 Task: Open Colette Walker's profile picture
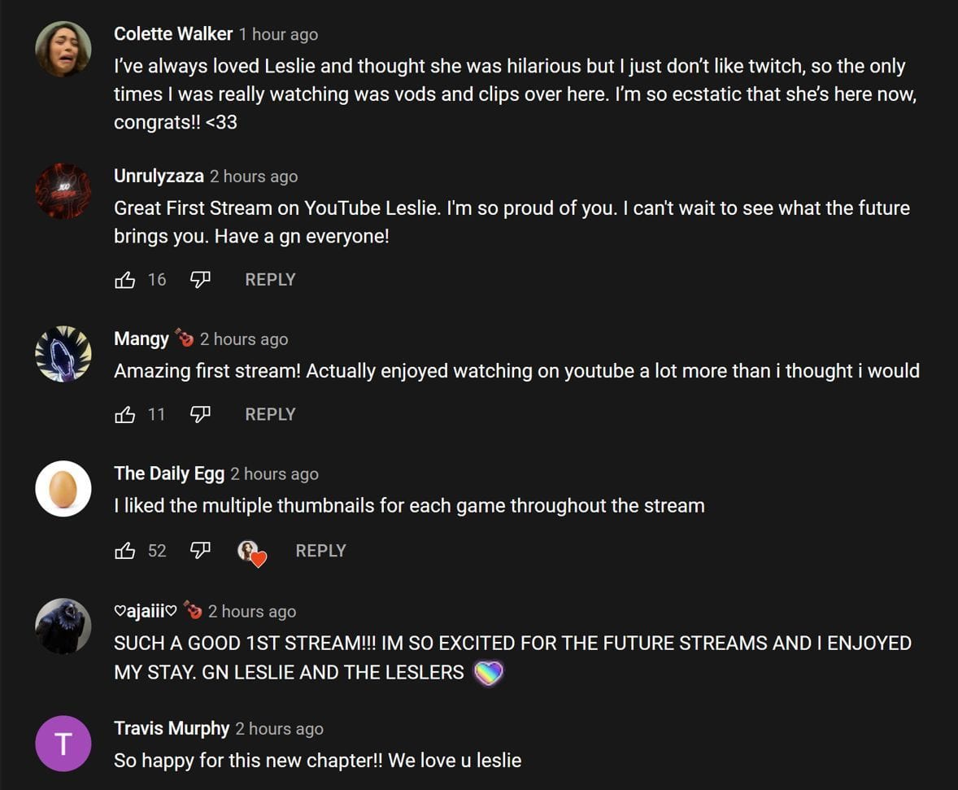[x=63, y=46]
